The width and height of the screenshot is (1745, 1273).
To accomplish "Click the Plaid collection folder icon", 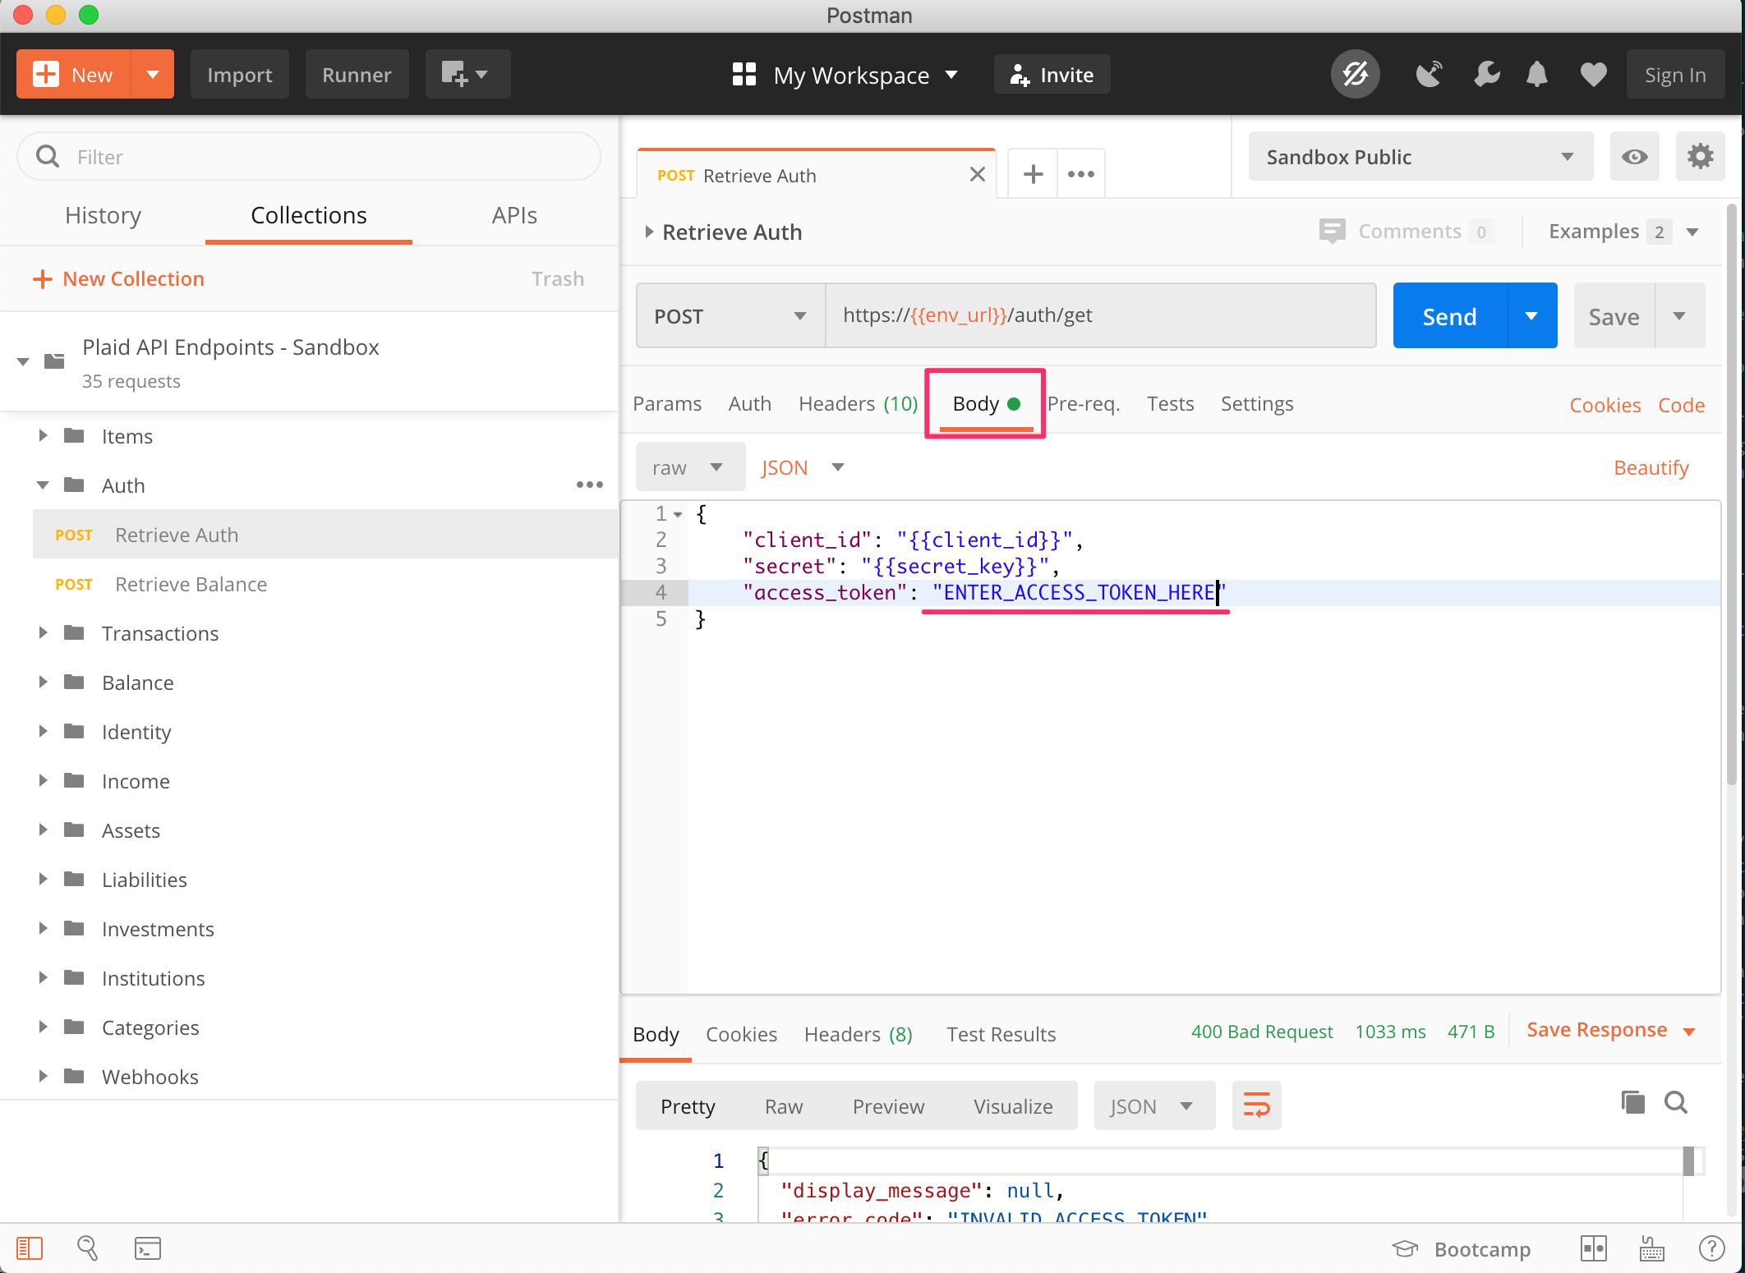I will 54,361.
